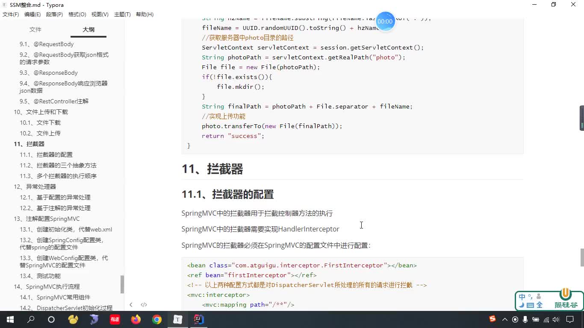This screenshot has width=584, height=328.
Task: Toggle source code mode icon
Action: 144,305
